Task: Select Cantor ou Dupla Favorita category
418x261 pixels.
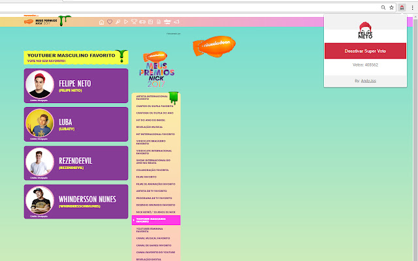Action: tap(155, 106)
